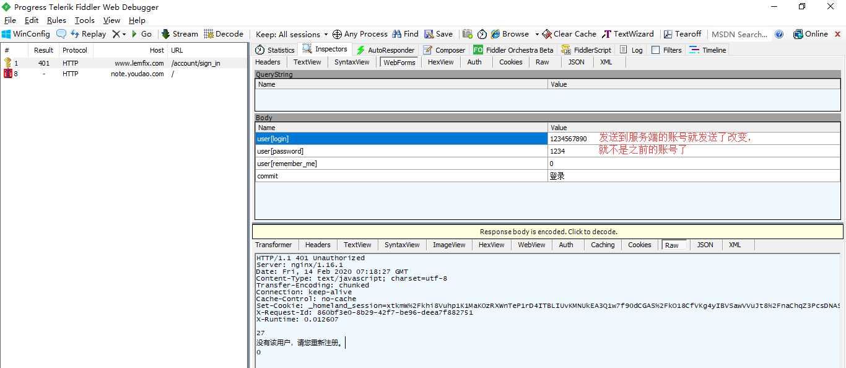Select the response Transformer tab
Screen dimensions: 846x368
(x=273, y=245)
